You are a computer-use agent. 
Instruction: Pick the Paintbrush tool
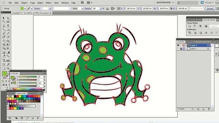(x=4, y=33)
